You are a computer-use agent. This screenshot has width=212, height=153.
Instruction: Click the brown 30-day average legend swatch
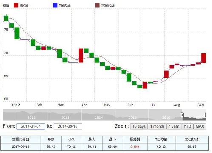[97, 5]
